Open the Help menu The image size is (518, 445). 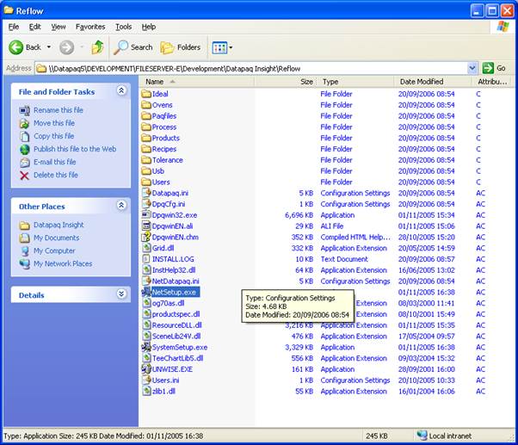coord(149,27)
